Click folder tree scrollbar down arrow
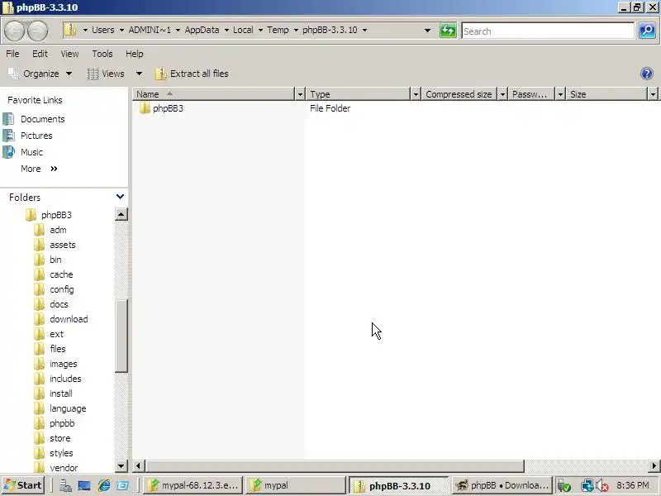The image size is (661, 496). click(x=121, y=466)
